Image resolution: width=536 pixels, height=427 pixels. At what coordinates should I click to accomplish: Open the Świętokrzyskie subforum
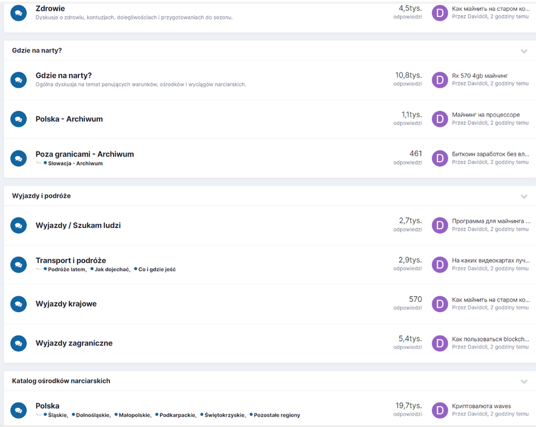coord(224,415)
